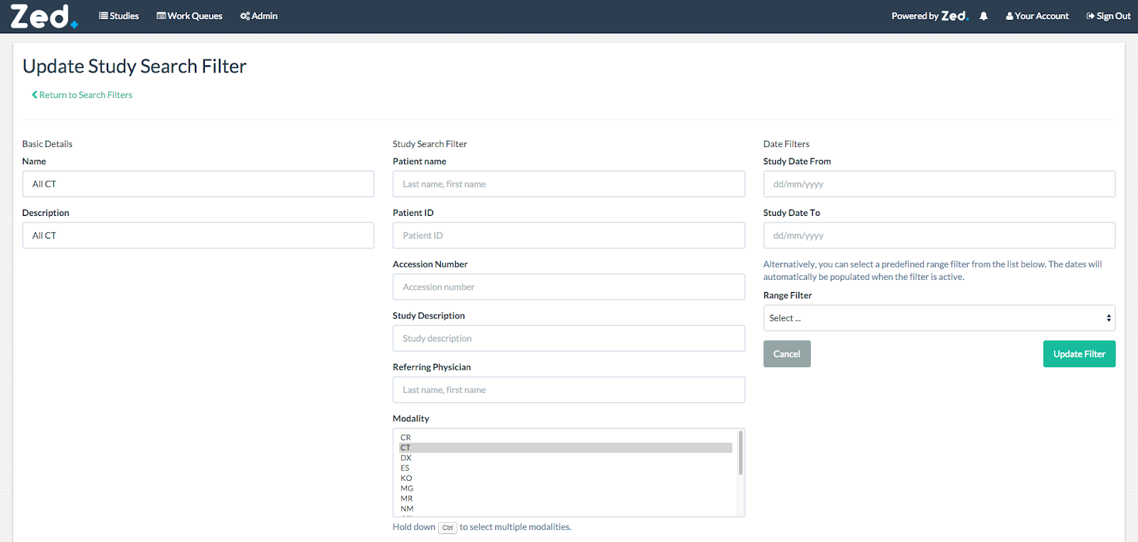Click the Update Filter button
Image resolution: width=1138 pixels, height=542 pixels.
[1079, 354]
